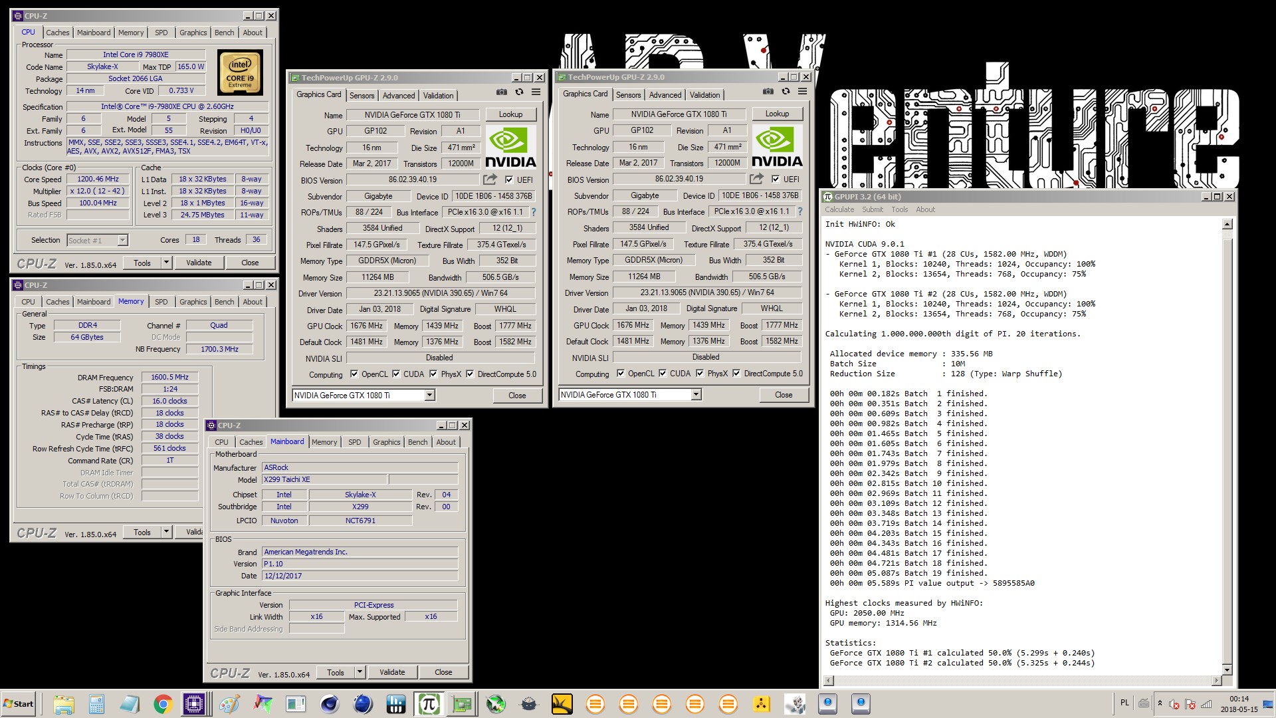This screenshot has width=1276, height=718.
Task: Click the PL language indicator in tray
Action: point(1124,703)
